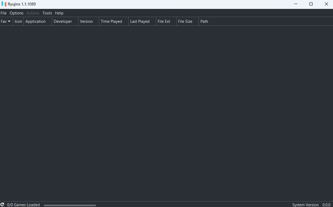Screen dimensions: 333x207
Task: Close the Ryujinx window
Action: (x=326, y=4)
